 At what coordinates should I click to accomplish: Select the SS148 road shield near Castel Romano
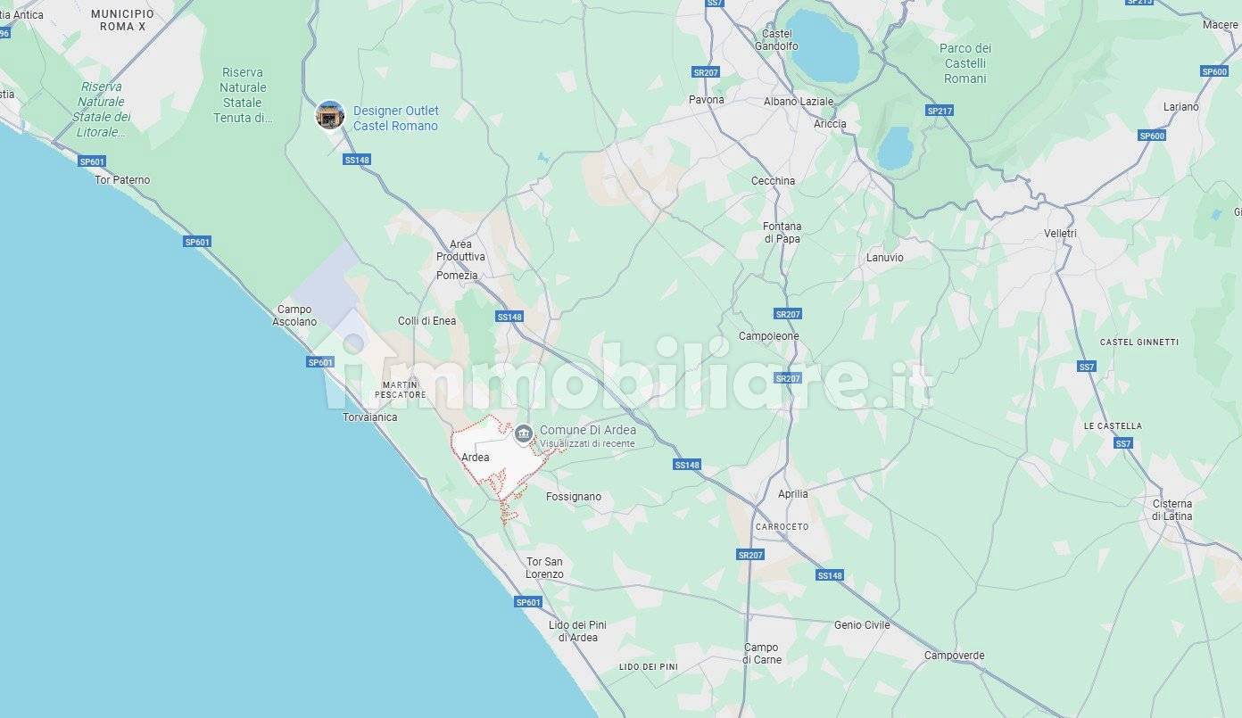357,160
